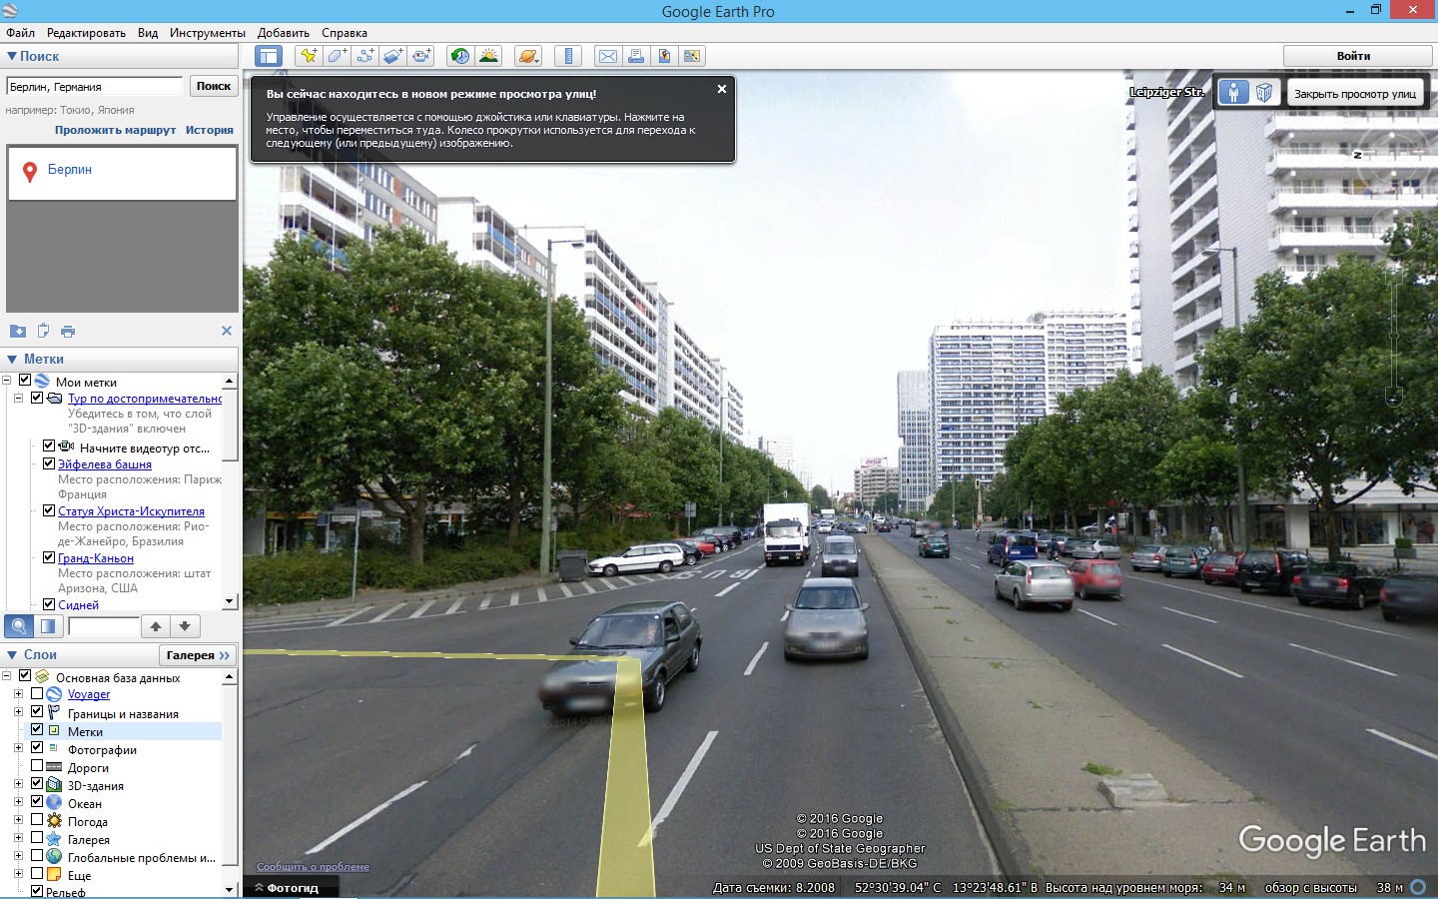The width and height of the screenshot is (1438, 899).
Task: Move selected place up with arrow button
Action: [156, 626]
